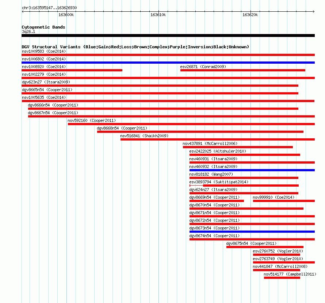Click dgv8674n54 (Cooper2011) label
Screen dimensions: 325x303
click(x=214, y=236)
